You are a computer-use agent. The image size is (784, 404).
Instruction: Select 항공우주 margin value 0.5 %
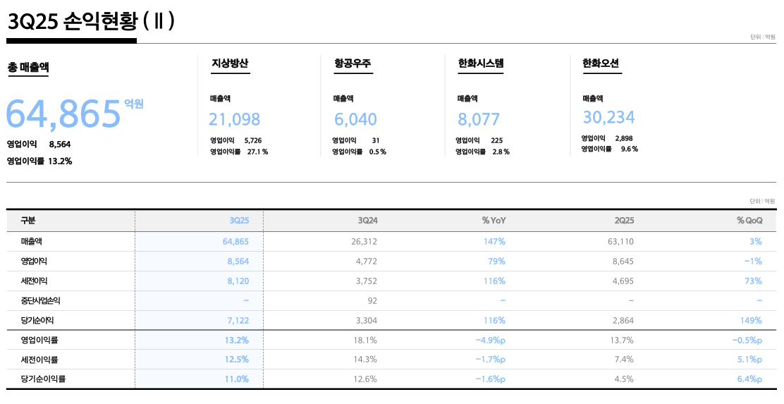pos(377,152)
